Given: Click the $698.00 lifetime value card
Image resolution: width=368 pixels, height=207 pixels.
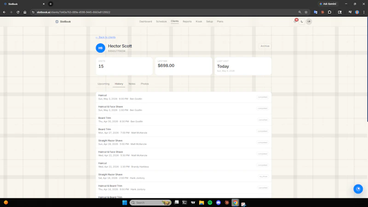Looking at the screenshot, I should click(x=184, y=66).
